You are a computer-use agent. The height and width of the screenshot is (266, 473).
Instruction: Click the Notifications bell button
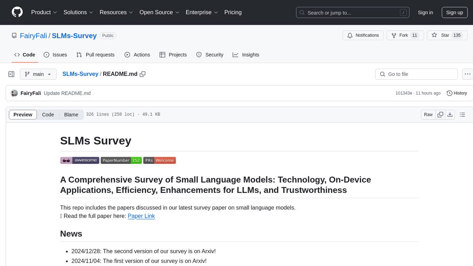(x=363, y=36)
